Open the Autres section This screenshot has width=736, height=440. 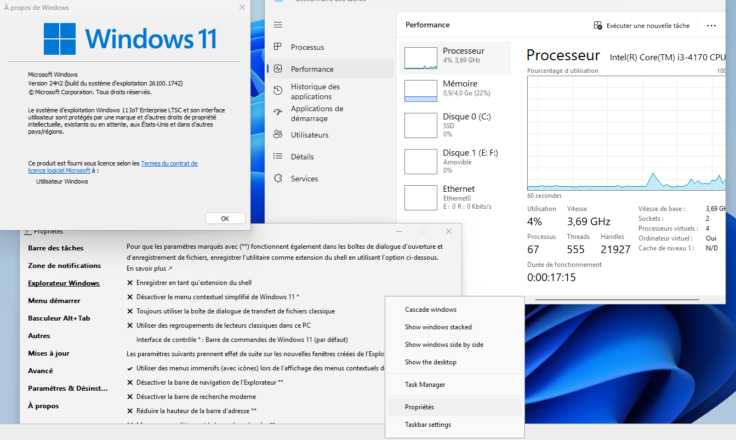coord(39,336)
